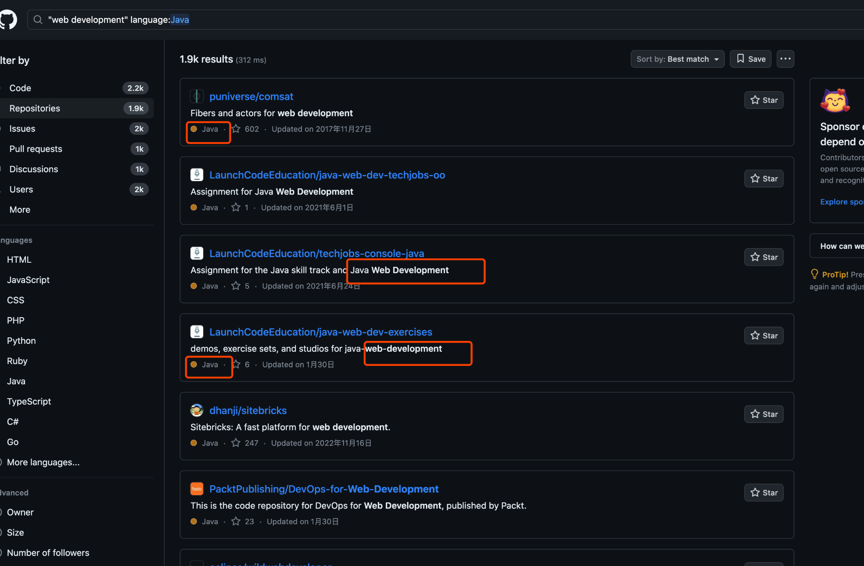Star the puniverse/comsat repository

pyautogui.click(x=764, y=100)
